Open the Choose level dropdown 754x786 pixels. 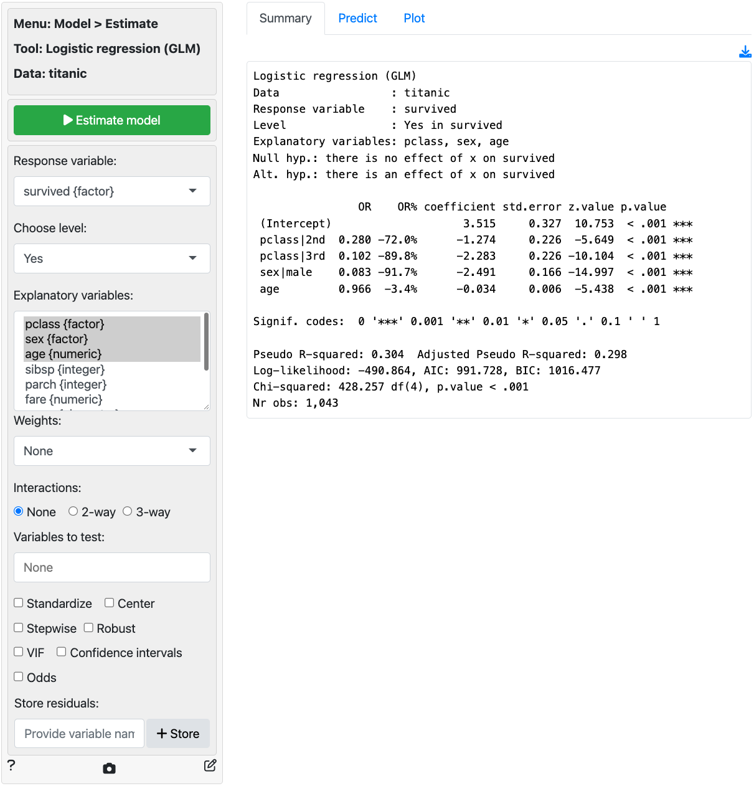112,258
